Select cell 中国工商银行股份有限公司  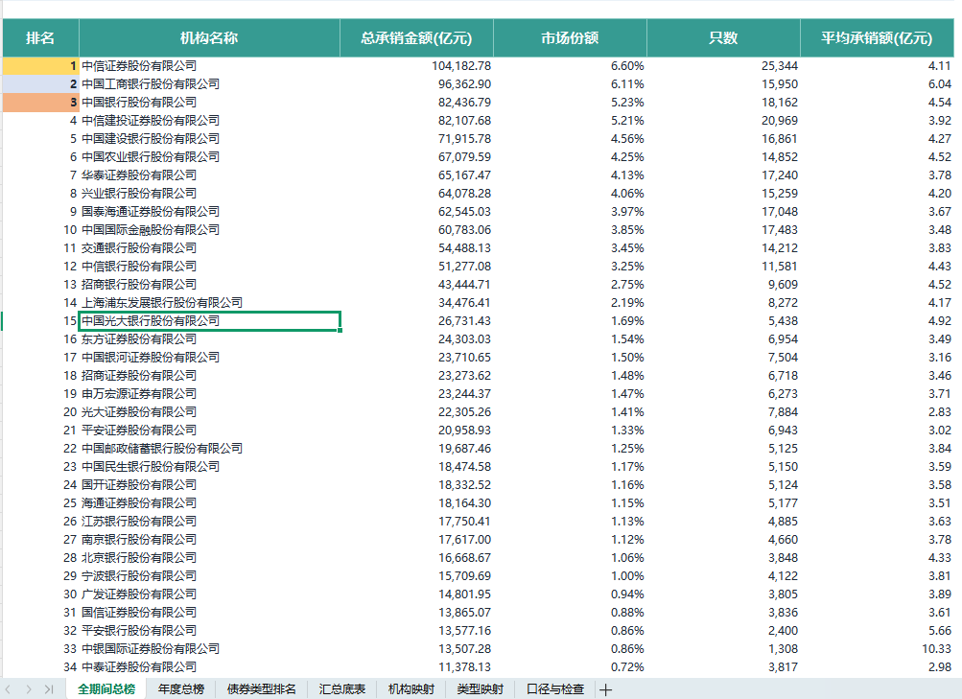(x=209, y=84)
